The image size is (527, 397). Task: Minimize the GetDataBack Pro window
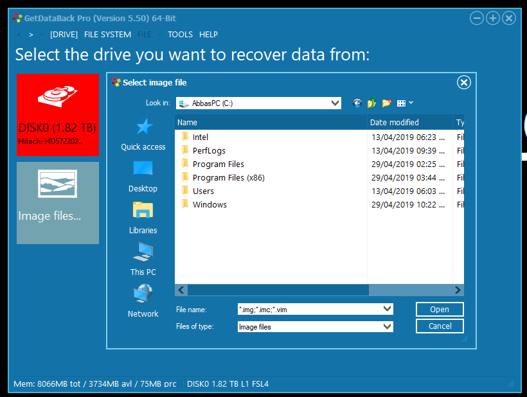[x=477, y=18]
